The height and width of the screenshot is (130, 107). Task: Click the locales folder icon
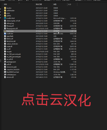tap(5, 8)
